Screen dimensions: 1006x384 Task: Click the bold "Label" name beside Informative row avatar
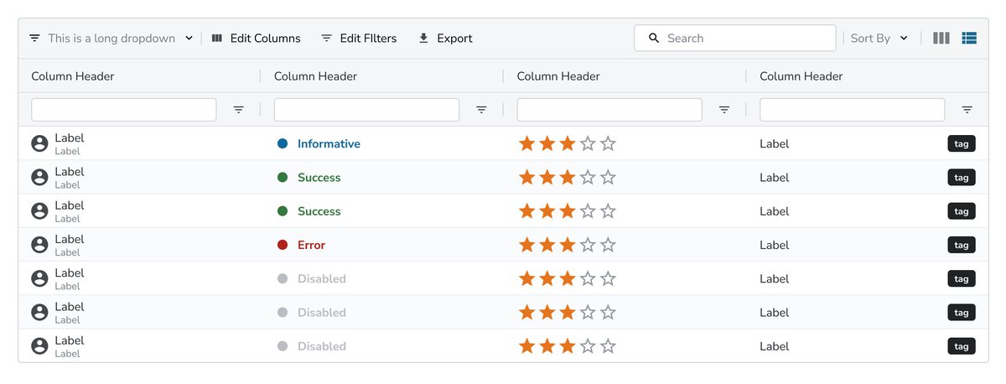(70, 138)
